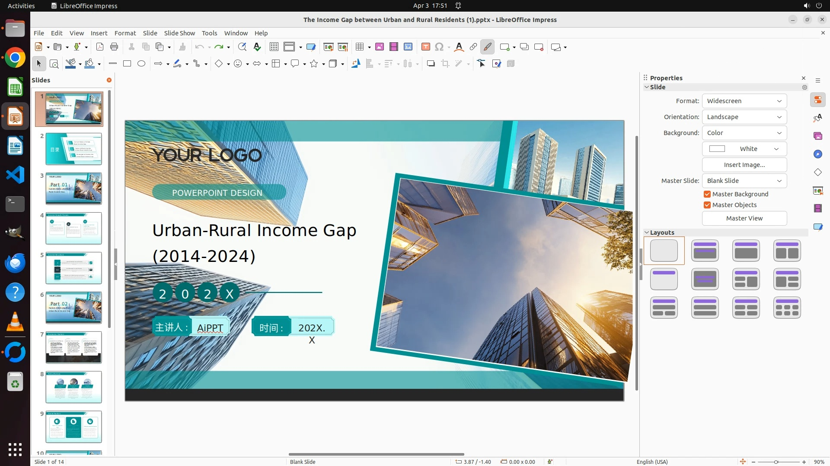The width and height of the screenshot is (830, 466).
Task: Click the Insert Image toolbar icon
Action: 379,47
